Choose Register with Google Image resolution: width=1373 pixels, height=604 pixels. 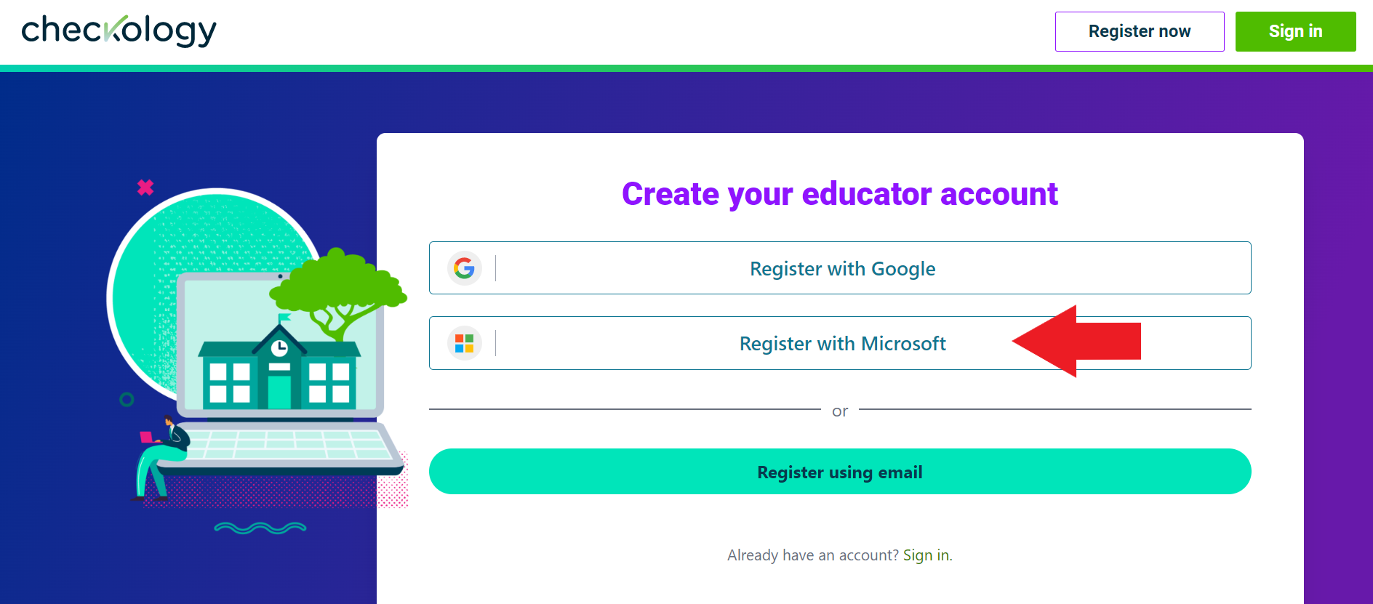841,268
